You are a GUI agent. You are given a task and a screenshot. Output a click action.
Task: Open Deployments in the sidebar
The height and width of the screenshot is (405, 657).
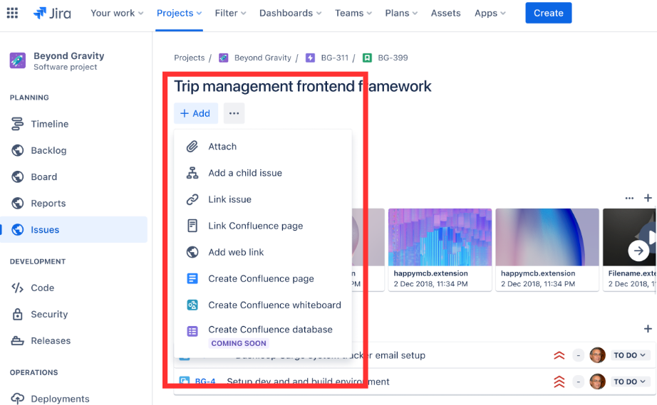60,399
